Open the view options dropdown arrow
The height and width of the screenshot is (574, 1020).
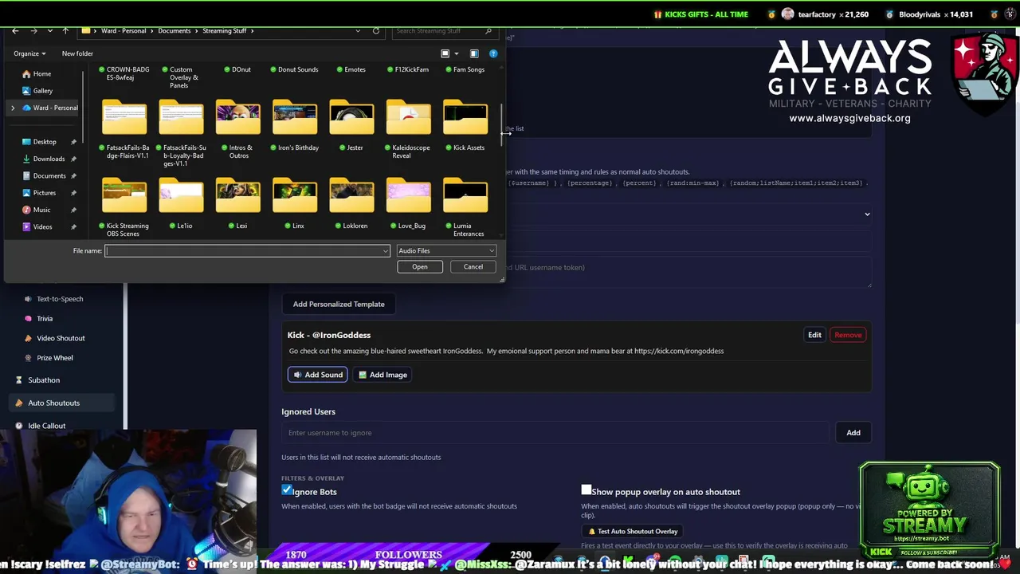[x=457, y=53]
